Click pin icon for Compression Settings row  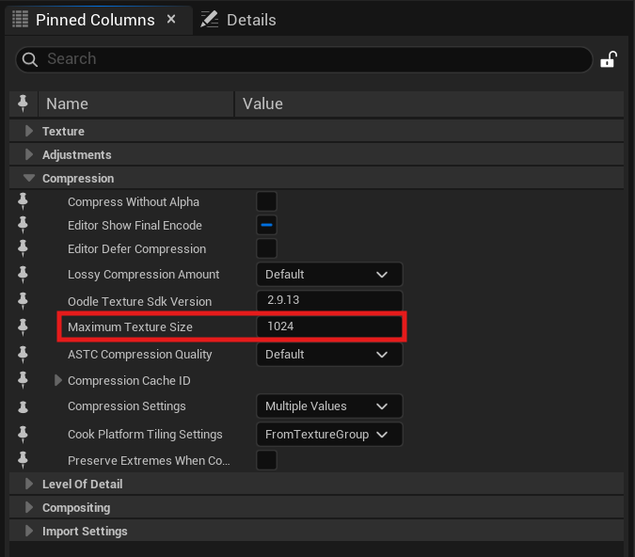pos(24,406)
